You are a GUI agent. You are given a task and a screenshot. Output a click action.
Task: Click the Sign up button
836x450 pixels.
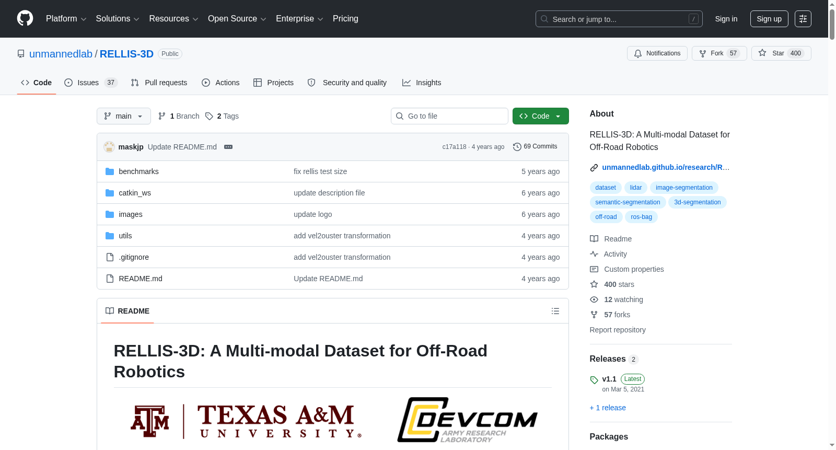769,19
